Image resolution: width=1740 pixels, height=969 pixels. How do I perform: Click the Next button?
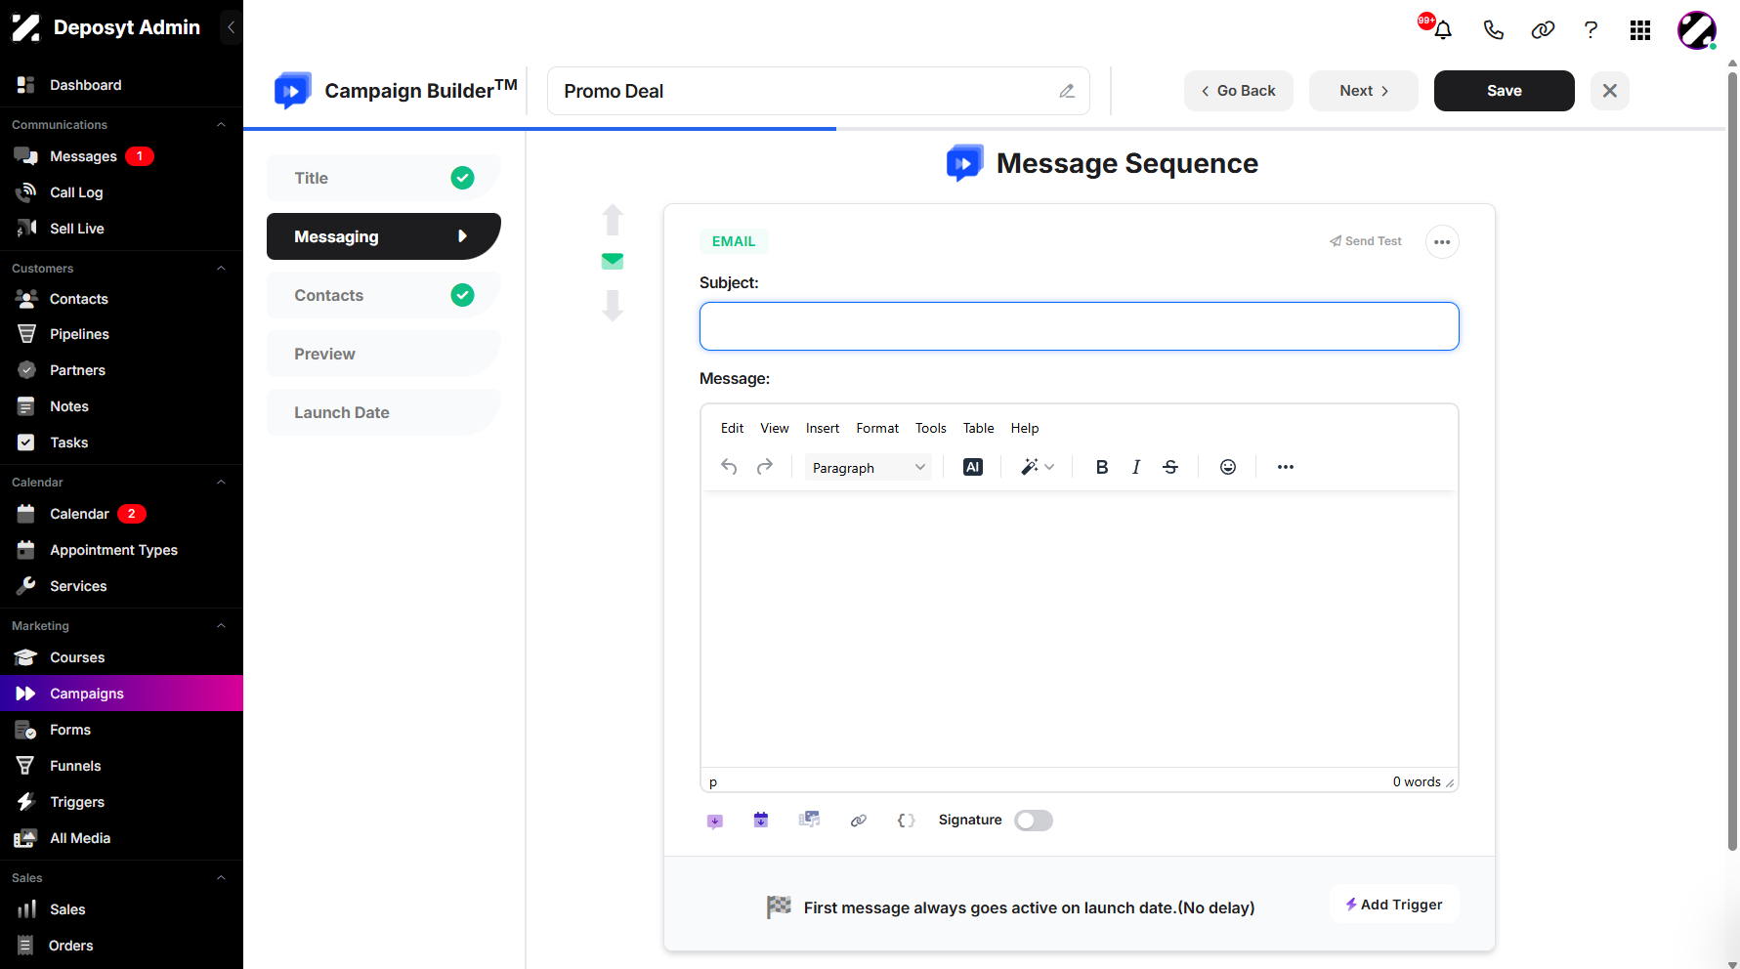(1364, 91)
